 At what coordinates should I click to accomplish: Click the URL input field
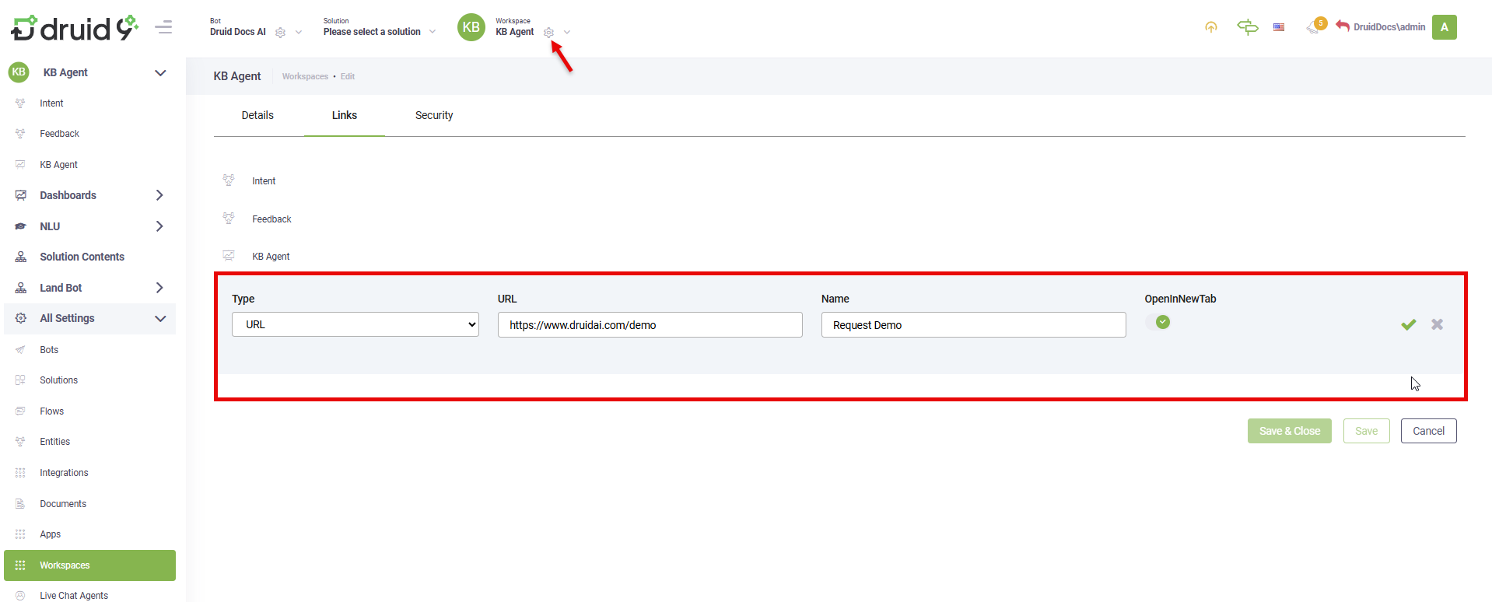[650, 325]
